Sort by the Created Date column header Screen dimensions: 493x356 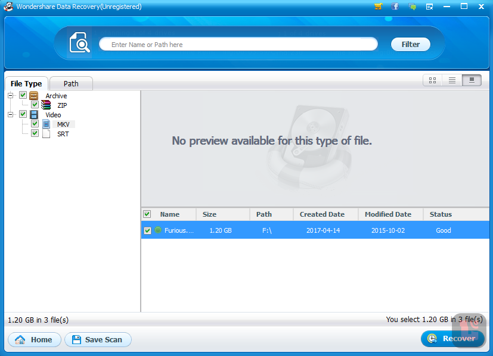pyautogui.click(x=322, y=214)
